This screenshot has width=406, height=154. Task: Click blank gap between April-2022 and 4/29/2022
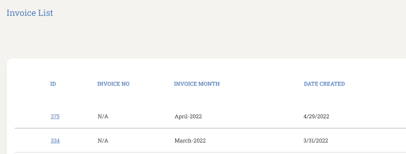(253, 117)
